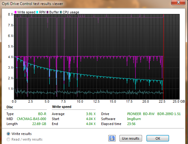Click the save floppy disk icon
Image resolution: width=188 pixels, height=144 pixels.
point(112,138)
